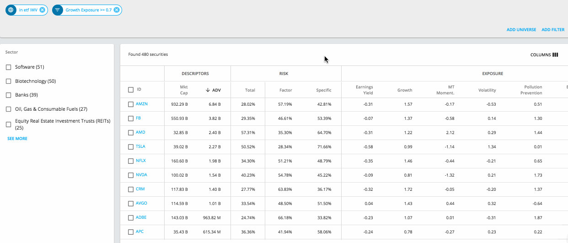Open the TSLA security link
The width and height of the screenshot is (568, 243).
coord(141,146)
